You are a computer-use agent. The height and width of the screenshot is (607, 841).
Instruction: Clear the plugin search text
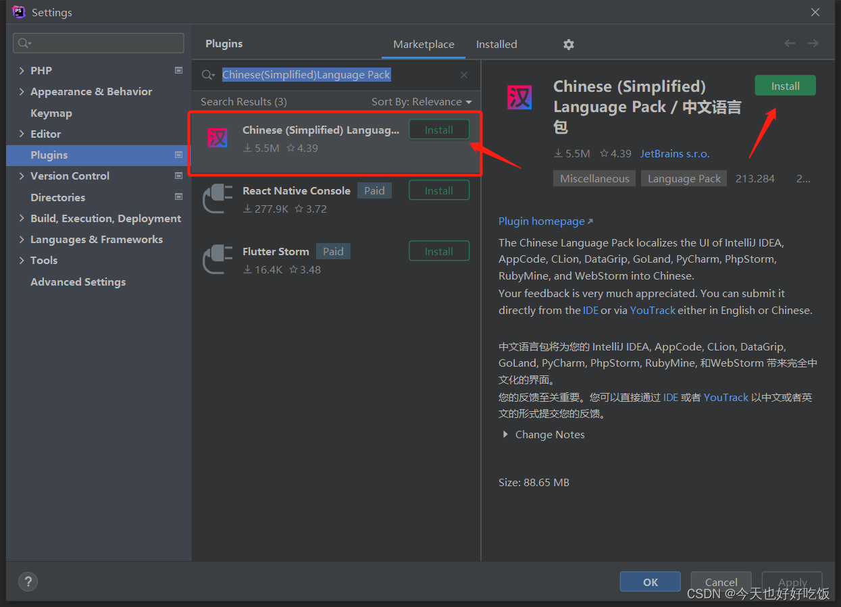coord(463,75)
